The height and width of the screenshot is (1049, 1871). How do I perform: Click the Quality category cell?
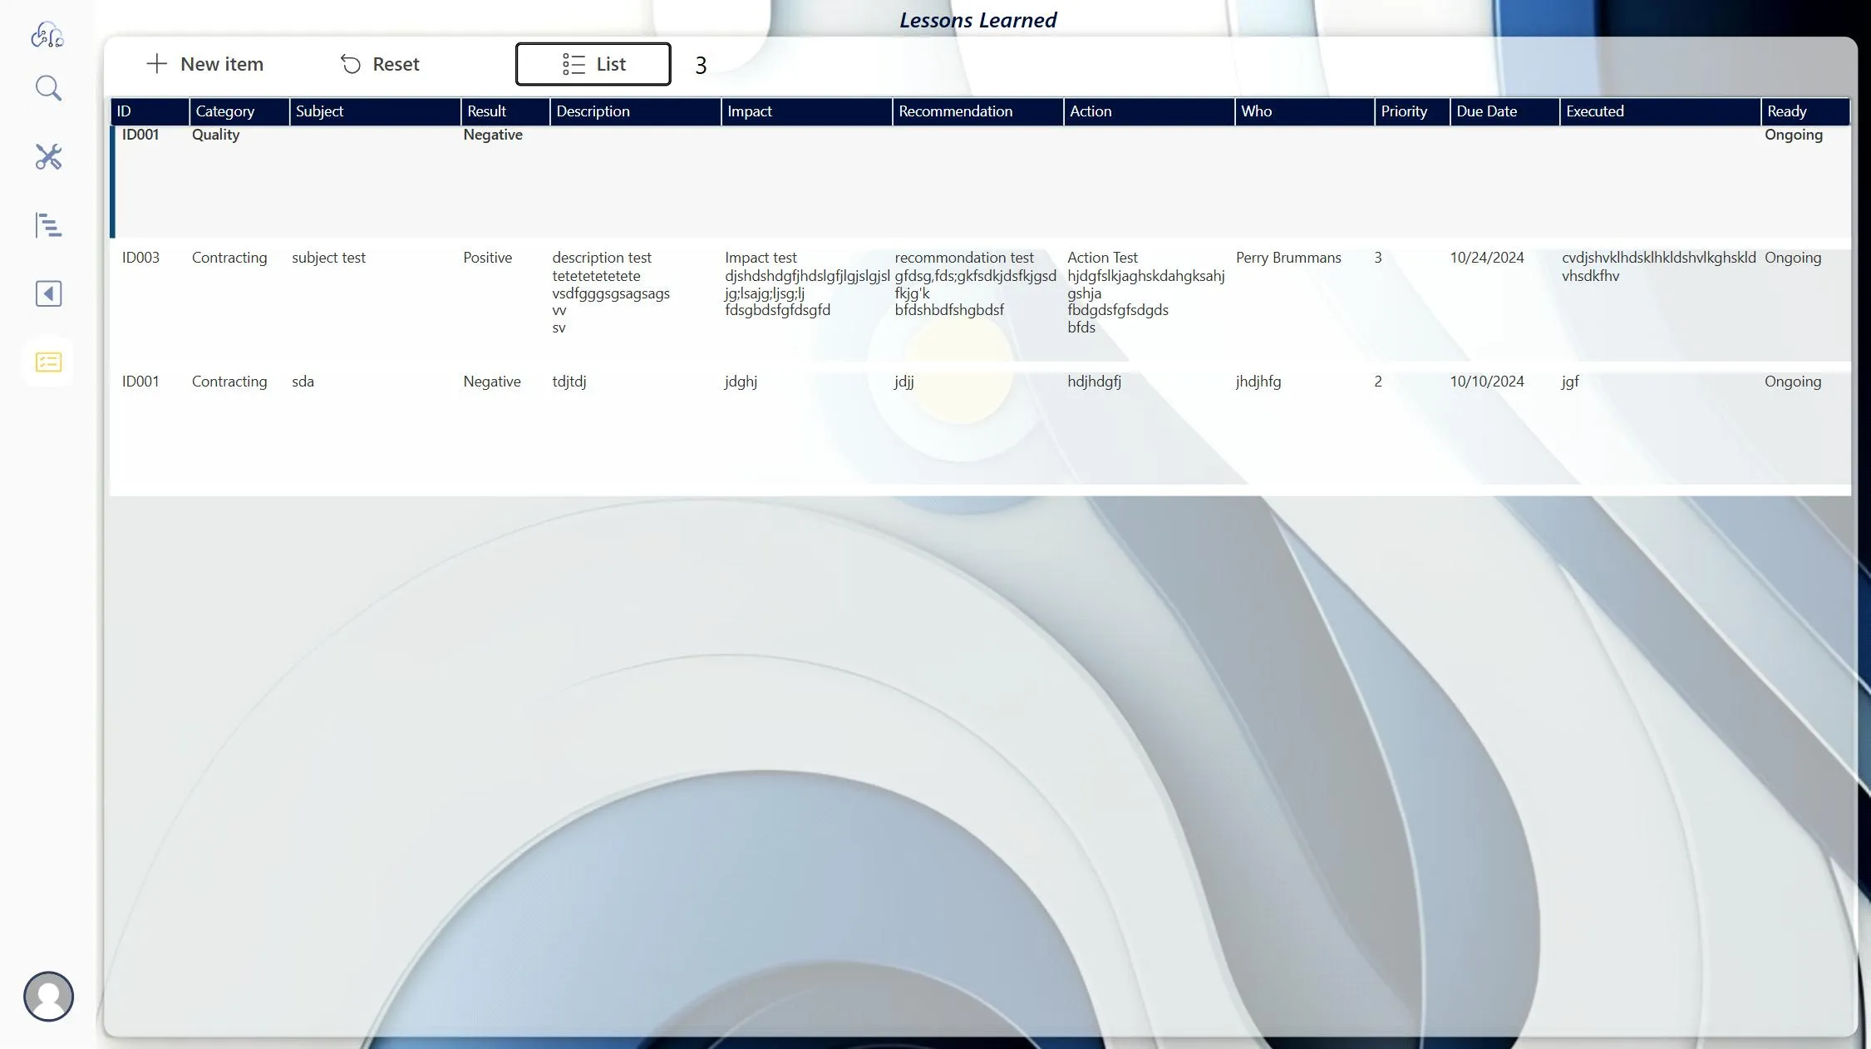pos(215,135)
